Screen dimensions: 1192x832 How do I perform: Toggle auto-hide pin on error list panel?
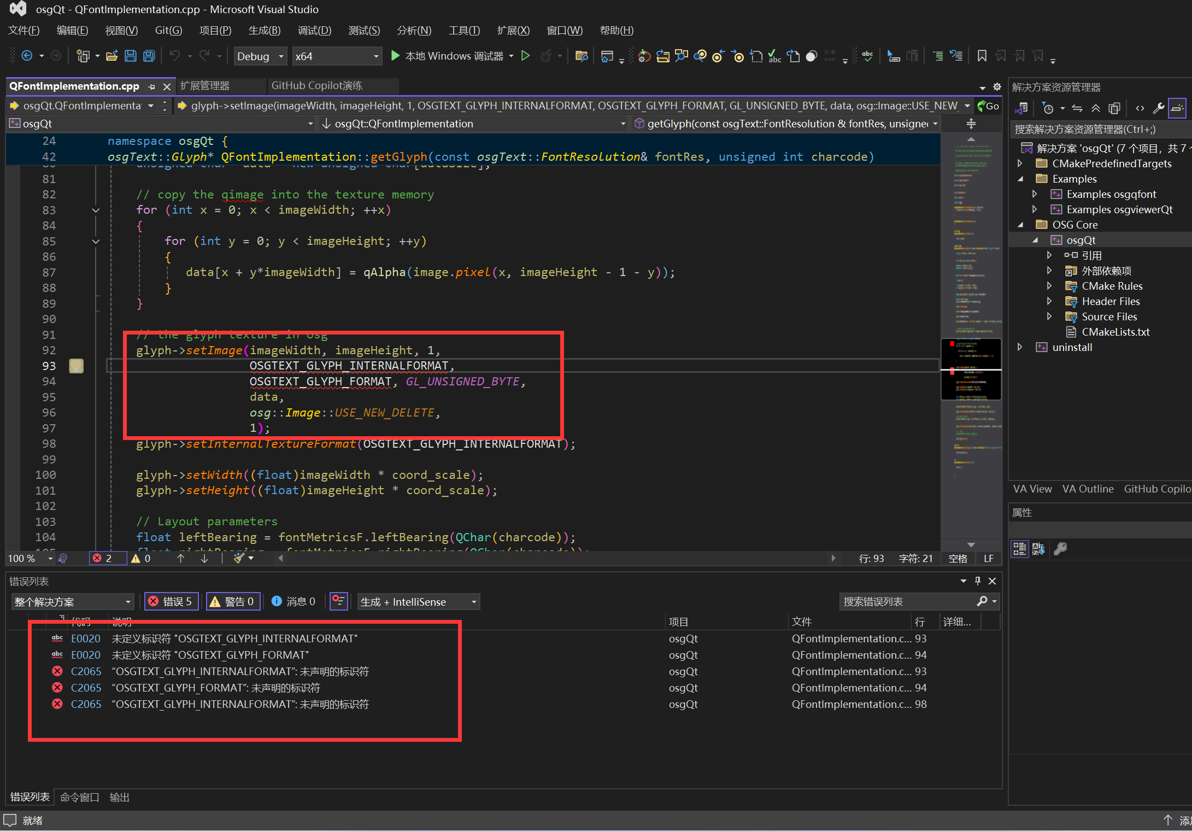978,581
